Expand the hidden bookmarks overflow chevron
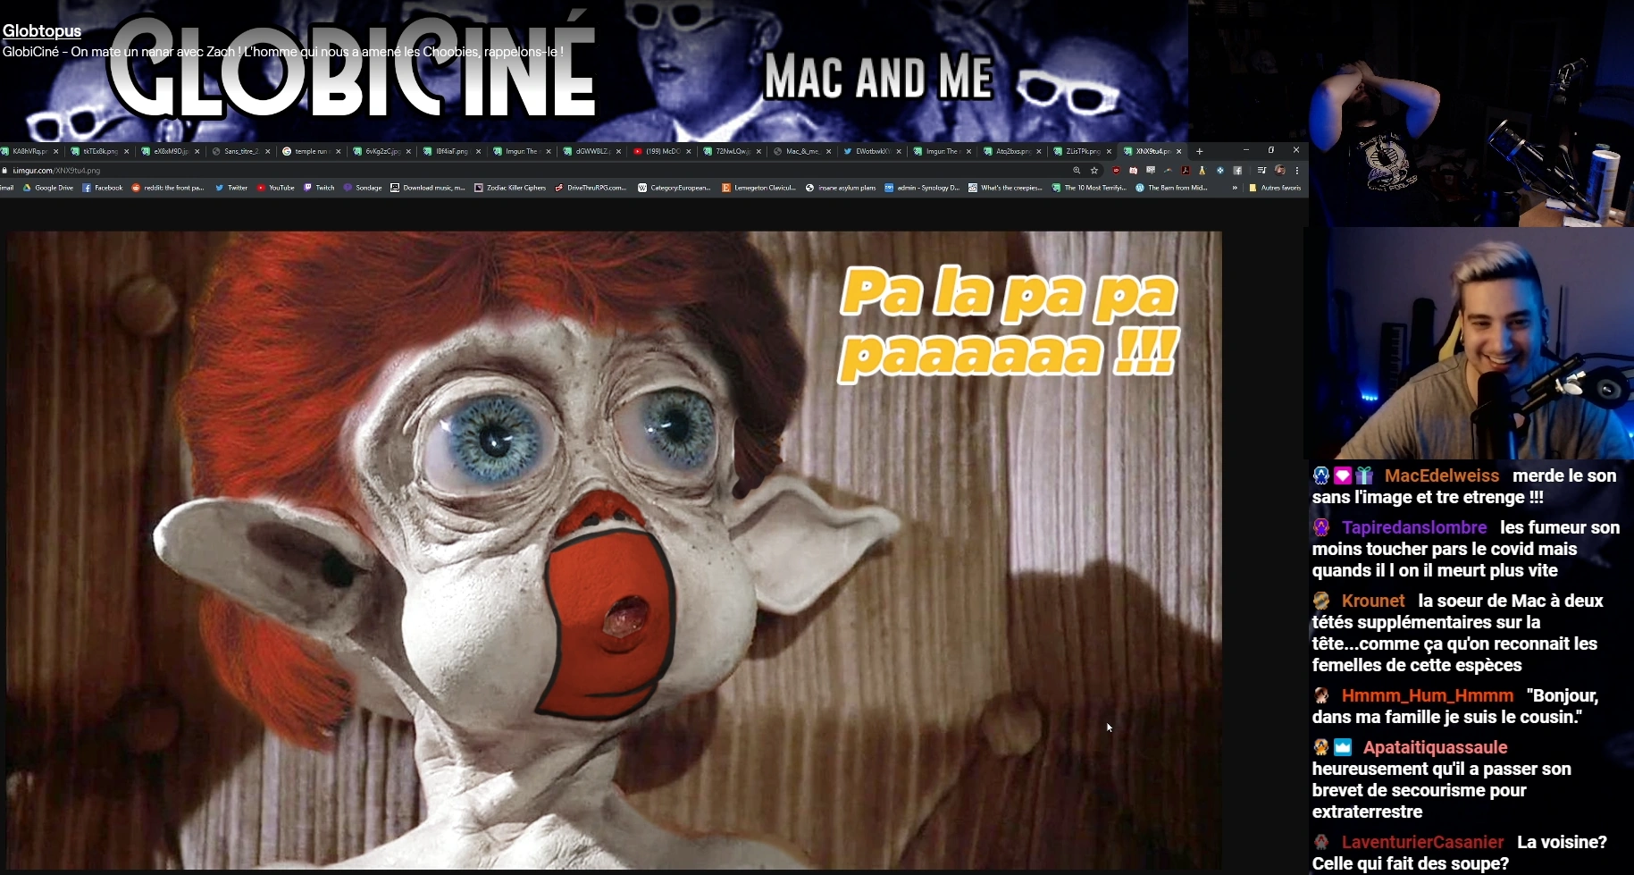Viewport: 1634px width, 875px height. click(x=1235, y=188)
